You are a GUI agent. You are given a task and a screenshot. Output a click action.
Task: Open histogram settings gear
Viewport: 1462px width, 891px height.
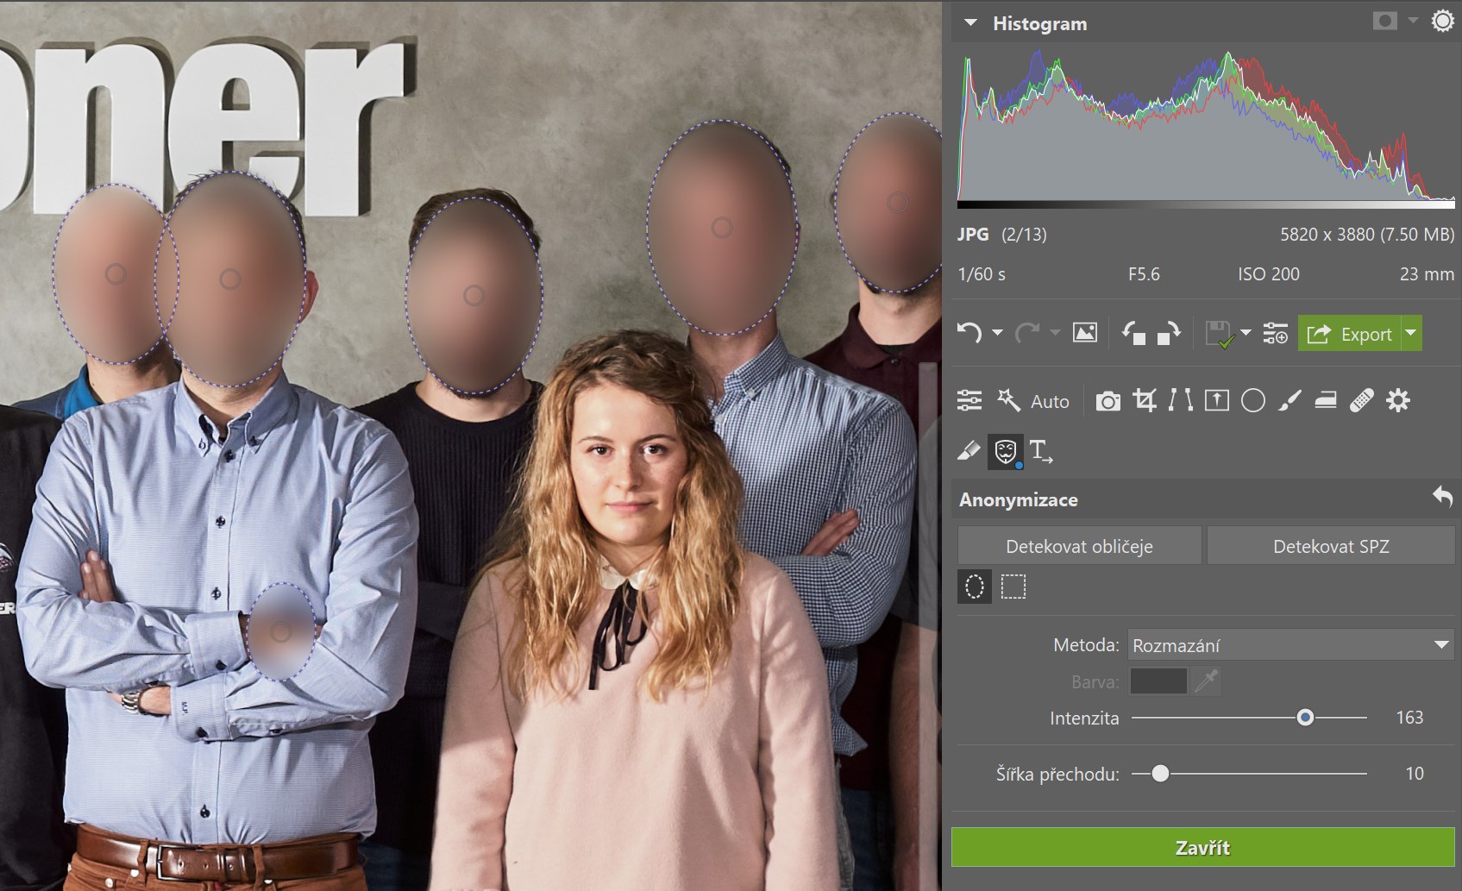coord(1442,21)
